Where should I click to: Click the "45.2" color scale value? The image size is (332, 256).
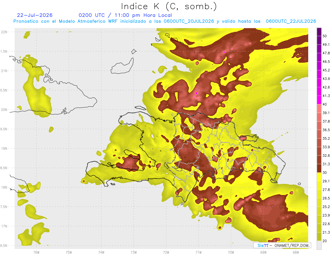tap(326, 70)
